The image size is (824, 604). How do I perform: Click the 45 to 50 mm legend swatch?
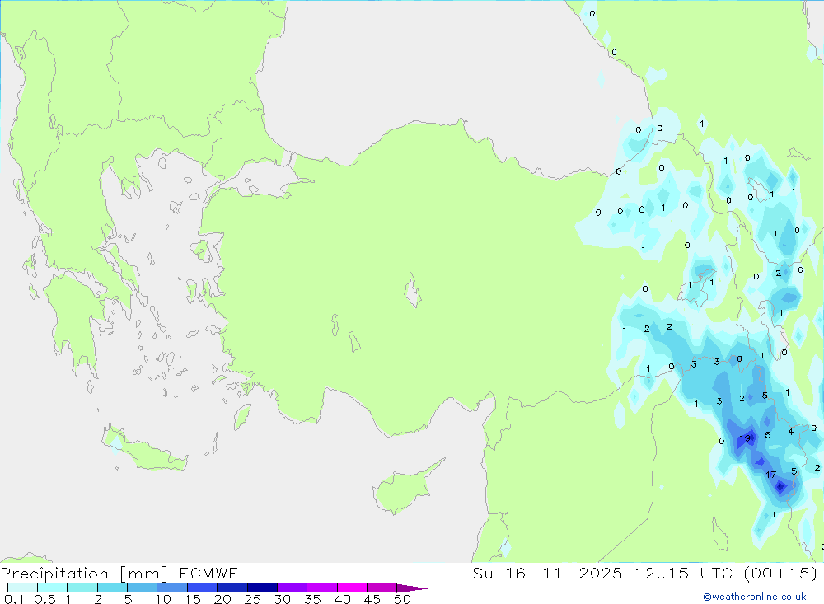pos(382,588)
